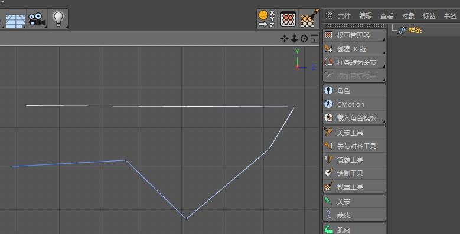Select the light bulb lighting icon
Viewport: 460px width, 234px height.
[58, 19]
